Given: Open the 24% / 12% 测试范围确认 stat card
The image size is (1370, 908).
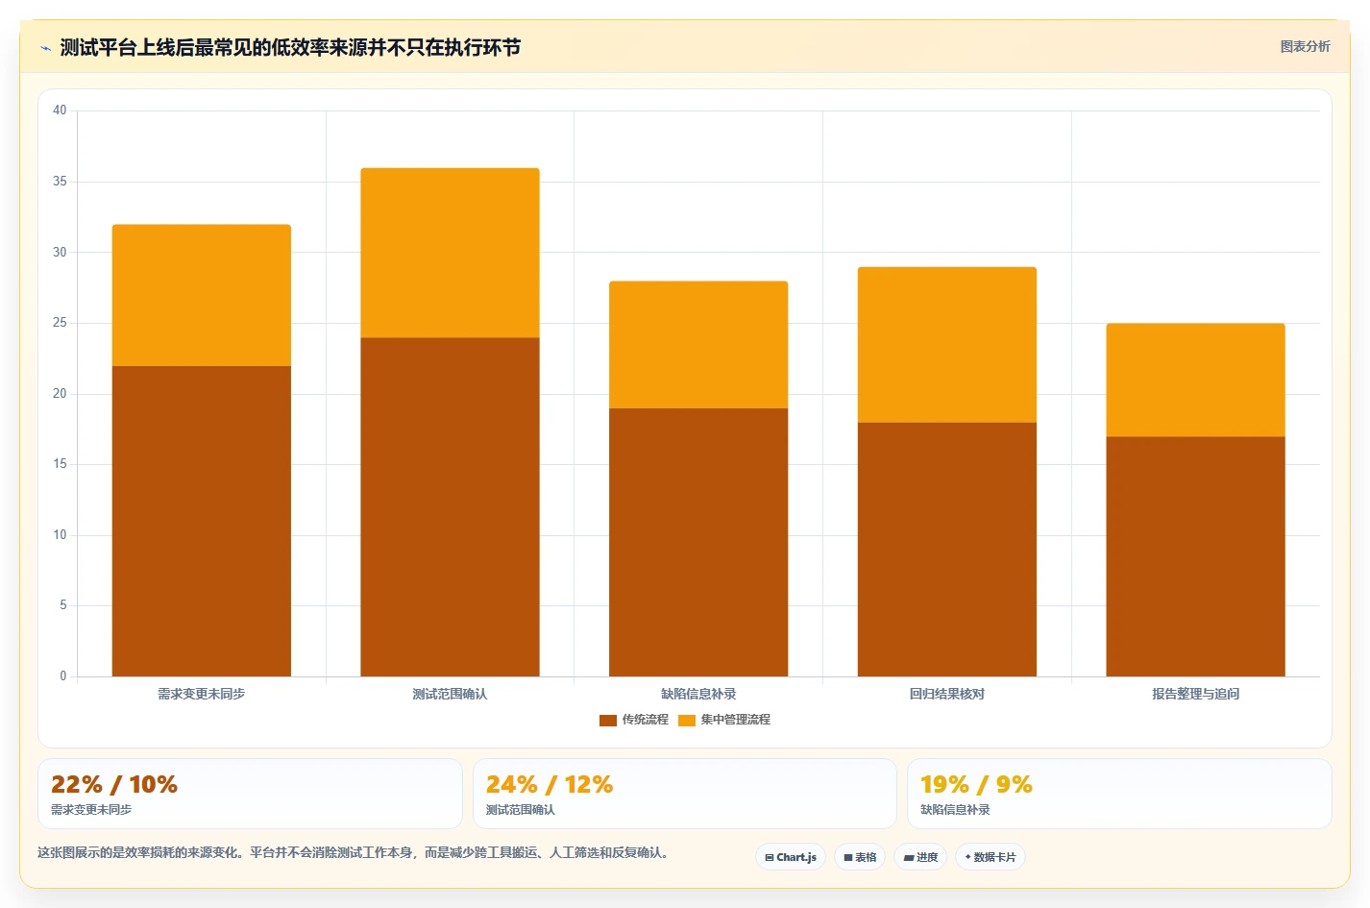Looking at the screenshot, I should 684,794.
